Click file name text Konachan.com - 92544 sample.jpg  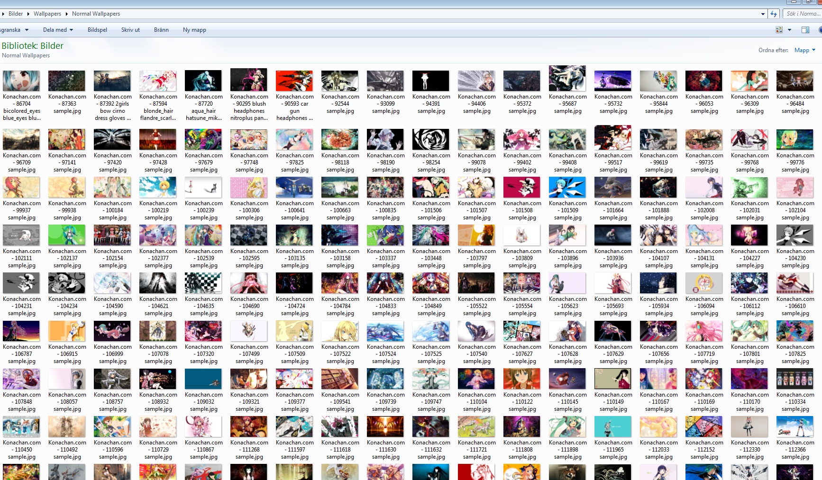340,104
